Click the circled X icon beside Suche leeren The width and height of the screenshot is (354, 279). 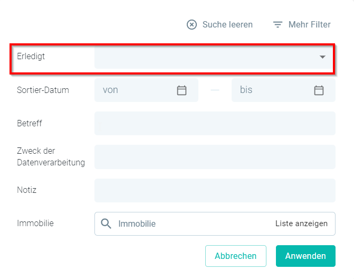click(x=192, y=24)
